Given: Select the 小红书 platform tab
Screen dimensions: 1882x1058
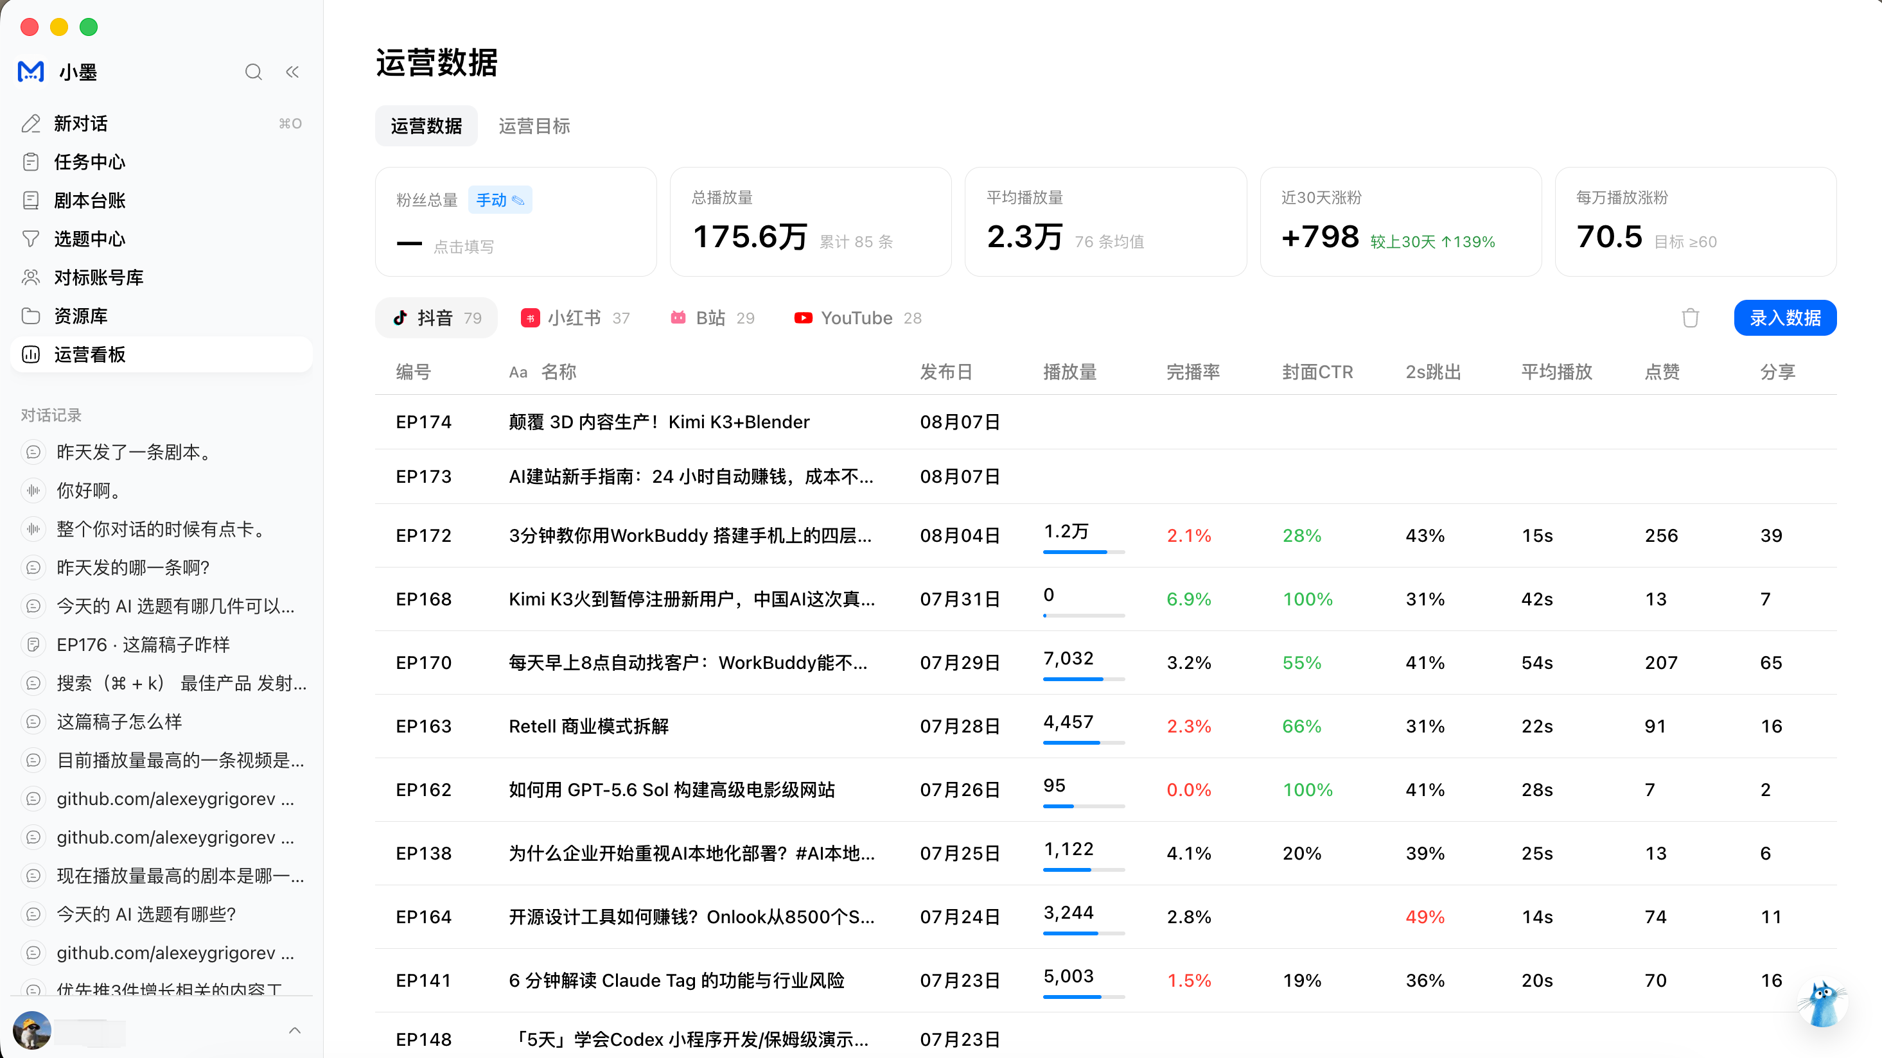Looking at the screenshot, I should (x=575, y=318).
